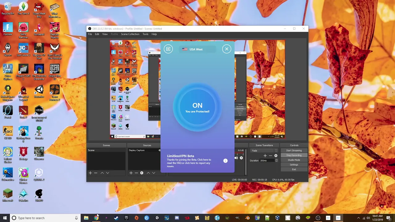Open the OBS Tools menu
The image size is (395, 222).
pos(145,34)
